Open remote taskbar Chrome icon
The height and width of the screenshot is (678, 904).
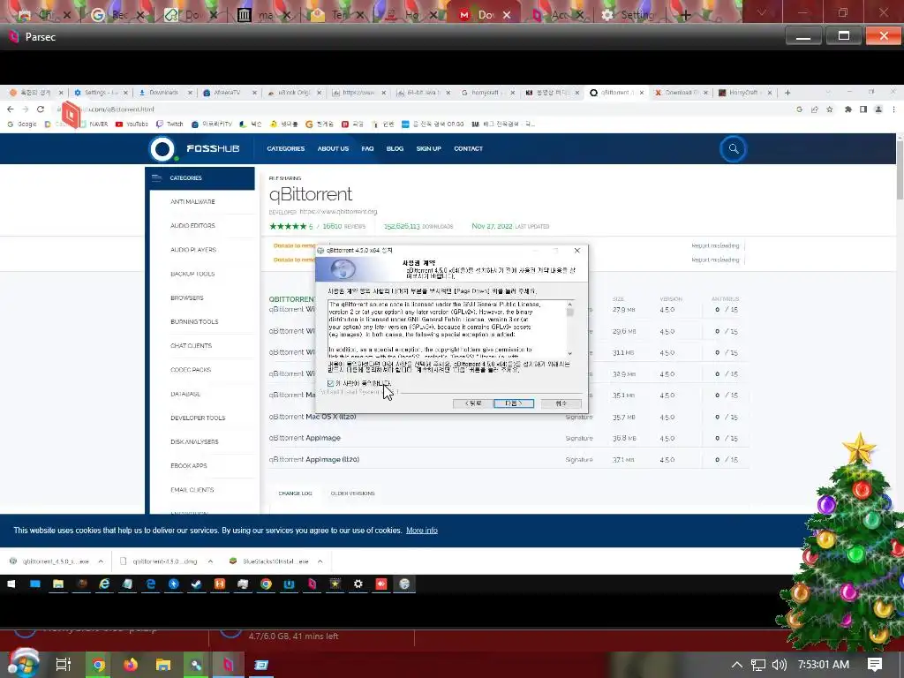pos(266,584)
